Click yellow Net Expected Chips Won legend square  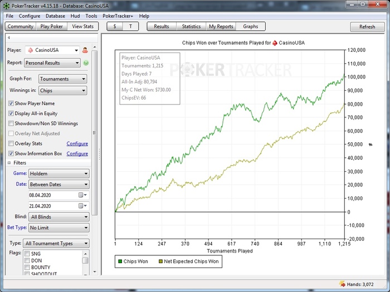click(160, 261)
